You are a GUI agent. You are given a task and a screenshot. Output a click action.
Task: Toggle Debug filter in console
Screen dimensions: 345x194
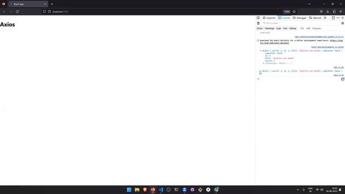pos(293,29)
